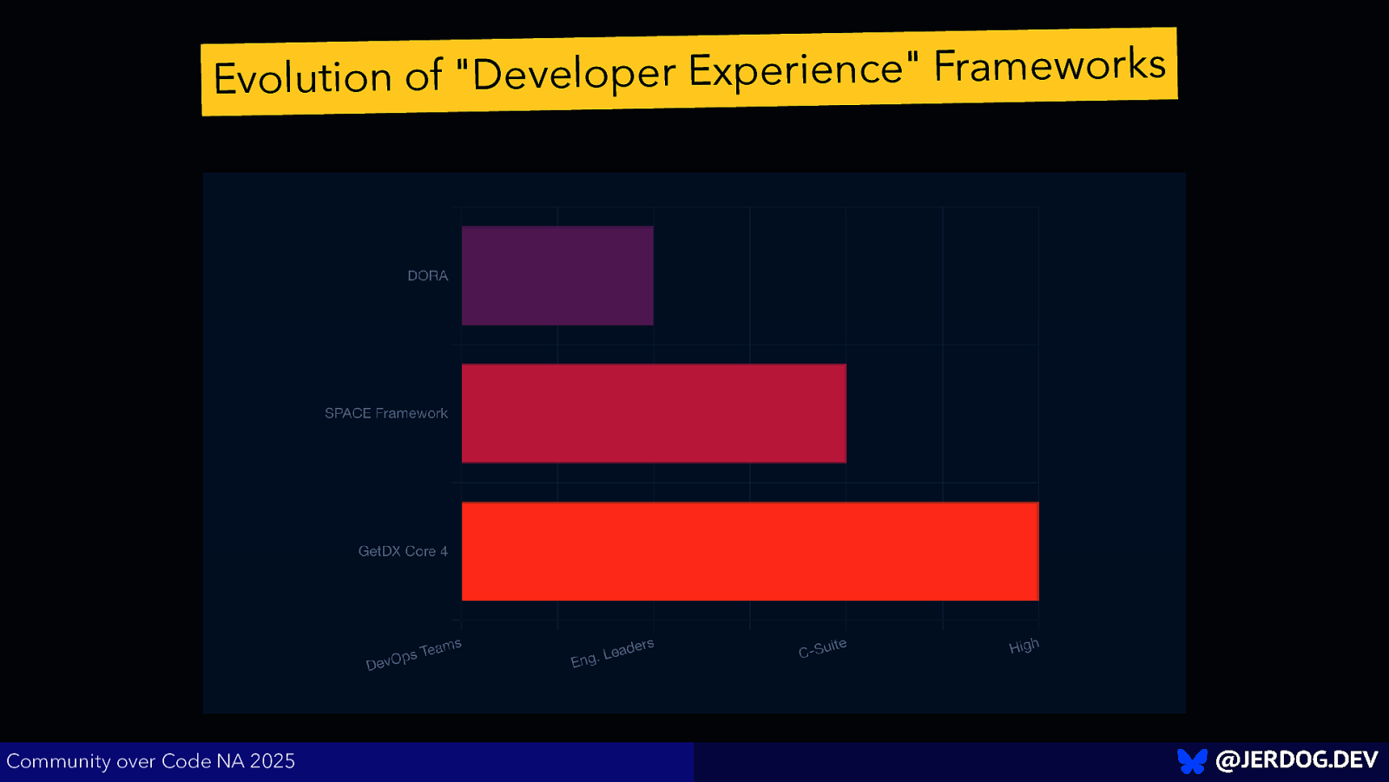Image resolution: width=1389 pixels, height=782 pixels.
Task: Click the Eng. Leaders axis tick label
Action: (612, 654)
